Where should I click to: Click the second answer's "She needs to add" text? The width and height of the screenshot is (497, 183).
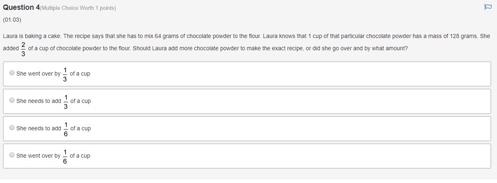(x=39, y=101)
